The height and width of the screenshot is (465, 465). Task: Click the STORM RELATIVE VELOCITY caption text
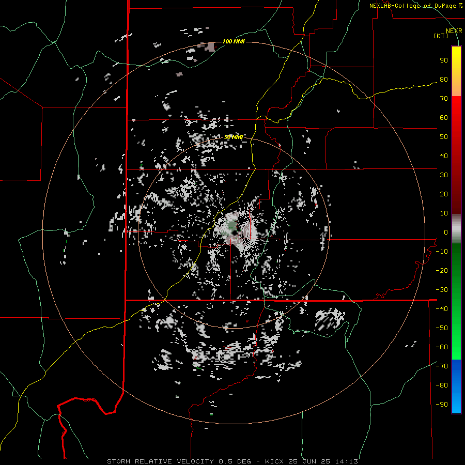coord(160,461)
